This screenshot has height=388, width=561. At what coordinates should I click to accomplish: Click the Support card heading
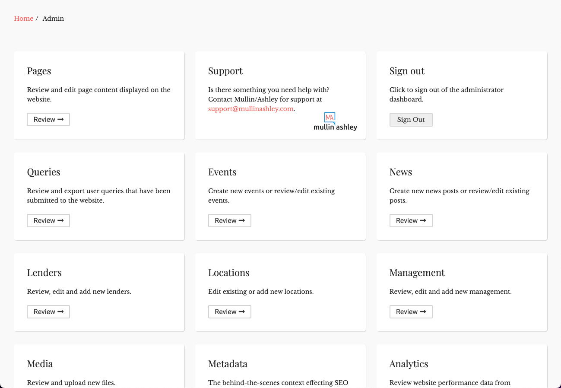tap(225, 71)
